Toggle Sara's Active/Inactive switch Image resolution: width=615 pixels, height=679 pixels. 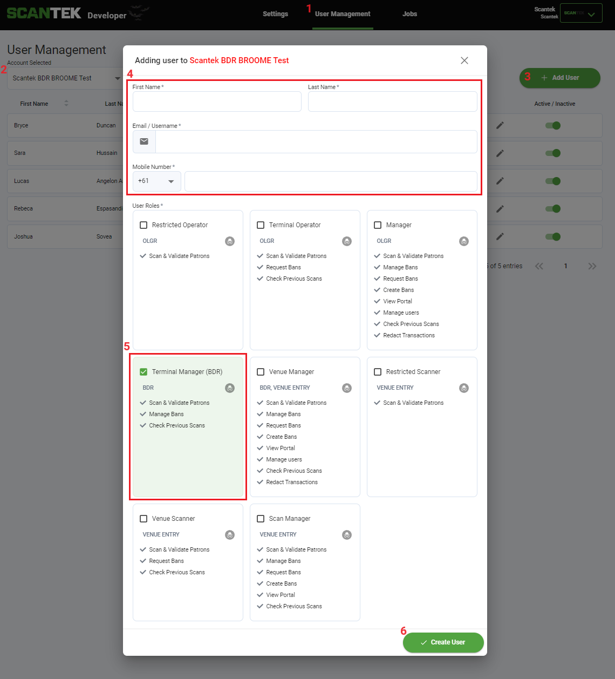553,153
